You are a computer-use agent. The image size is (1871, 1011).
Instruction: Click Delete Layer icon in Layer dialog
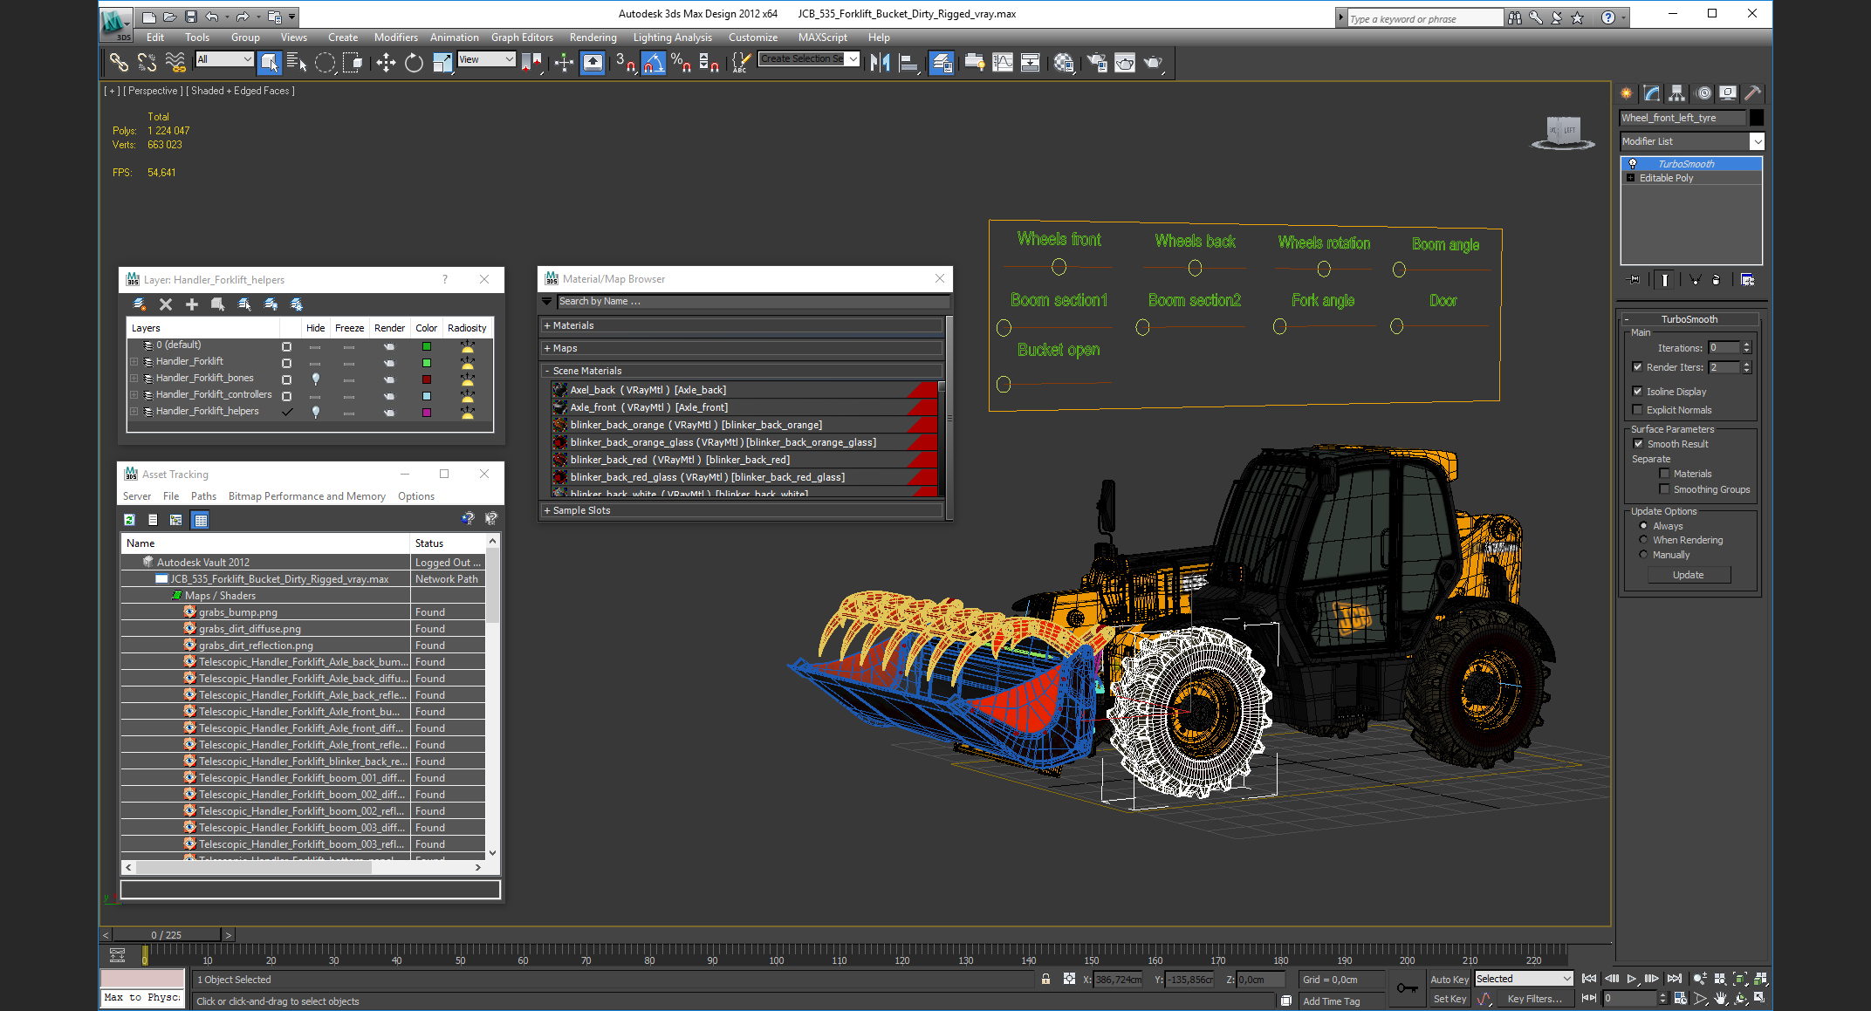pyautogui.click(x=166, y=304)
